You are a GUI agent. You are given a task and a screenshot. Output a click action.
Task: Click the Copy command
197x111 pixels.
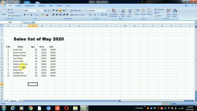(x=11, y=13)
